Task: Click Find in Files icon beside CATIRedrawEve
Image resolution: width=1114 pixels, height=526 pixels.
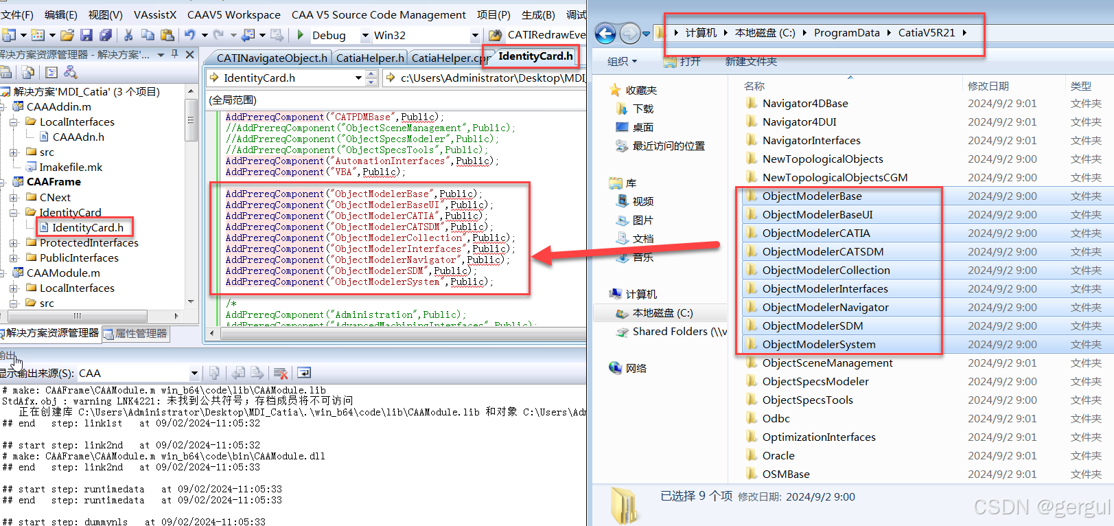Action: pos(495,35)
